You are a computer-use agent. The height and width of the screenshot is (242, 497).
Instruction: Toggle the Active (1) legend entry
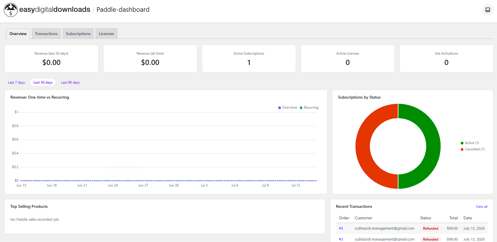point(470,143)
